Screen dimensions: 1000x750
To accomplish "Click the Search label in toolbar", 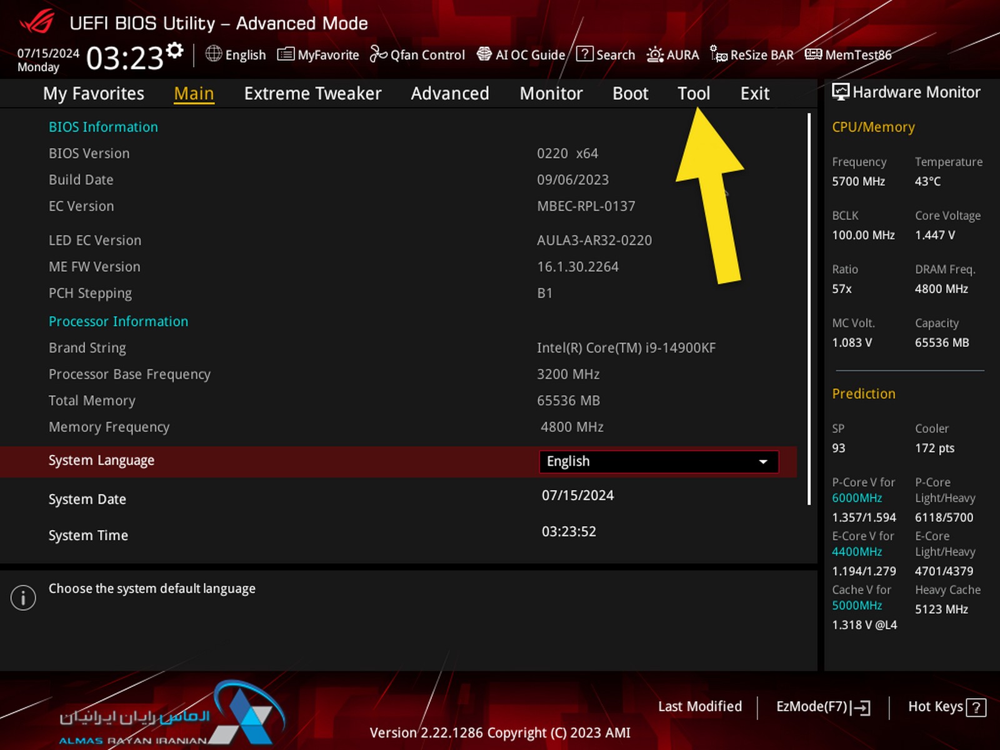I will tap(616, 55).
